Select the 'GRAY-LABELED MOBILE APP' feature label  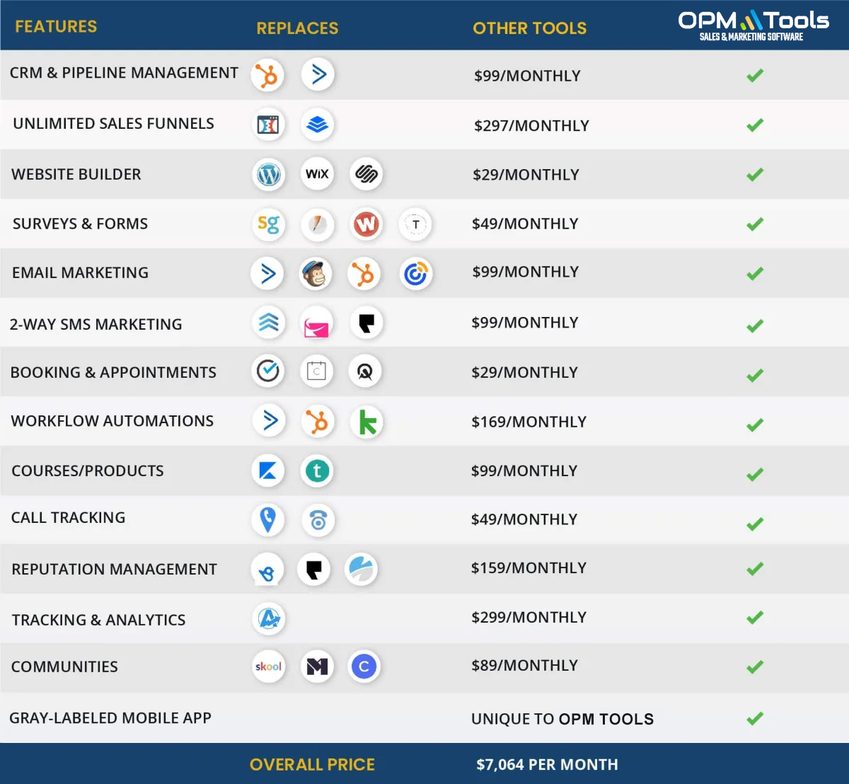[110, 718]
